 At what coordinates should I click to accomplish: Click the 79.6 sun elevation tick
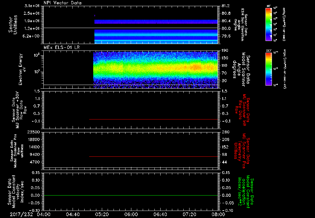click(226, 36)
